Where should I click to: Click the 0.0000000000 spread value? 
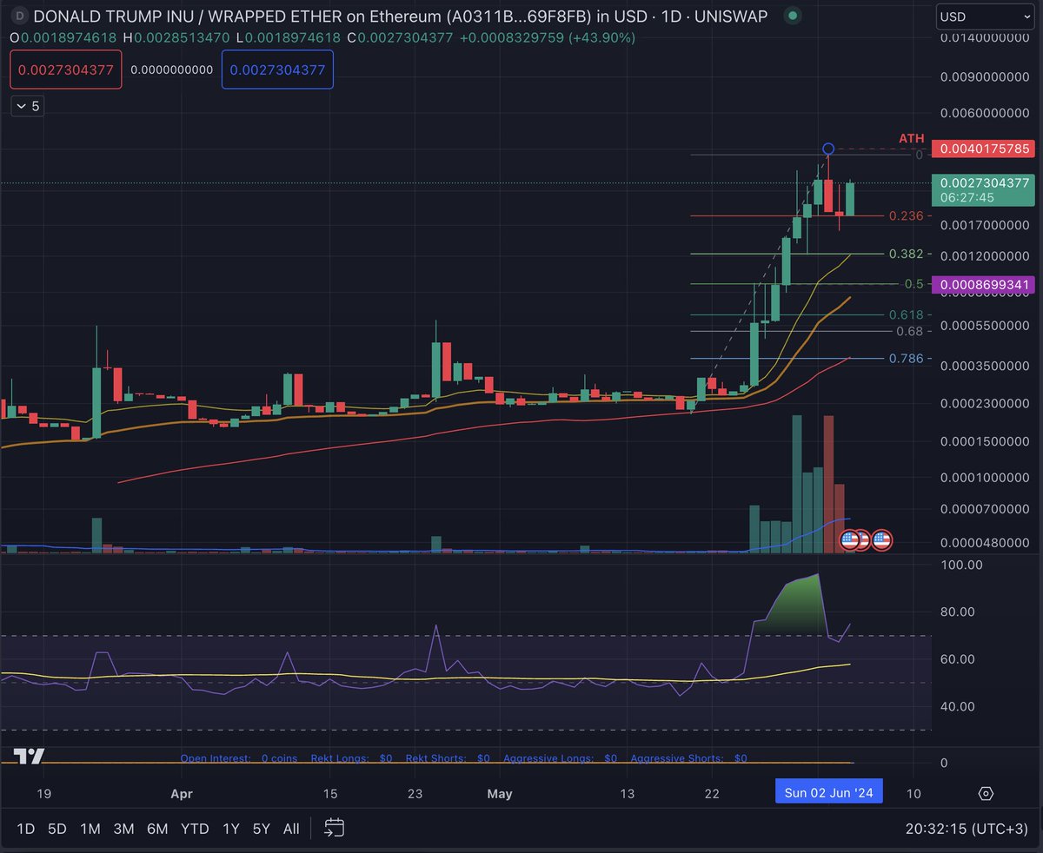(172, 70)
